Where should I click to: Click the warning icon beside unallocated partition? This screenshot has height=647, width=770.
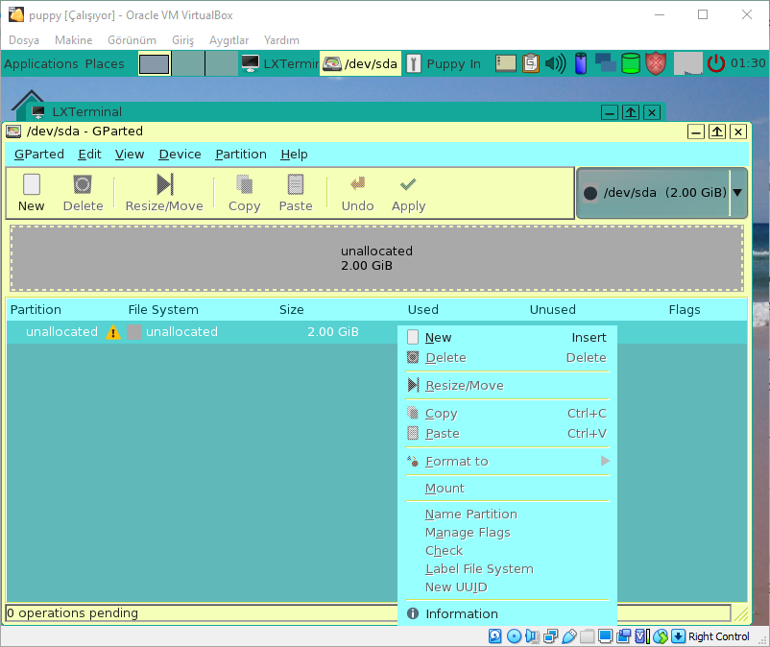(113, 332)
